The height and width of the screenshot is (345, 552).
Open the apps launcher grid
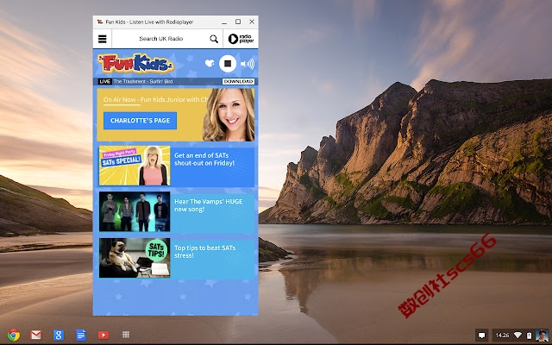pos(126,335)
